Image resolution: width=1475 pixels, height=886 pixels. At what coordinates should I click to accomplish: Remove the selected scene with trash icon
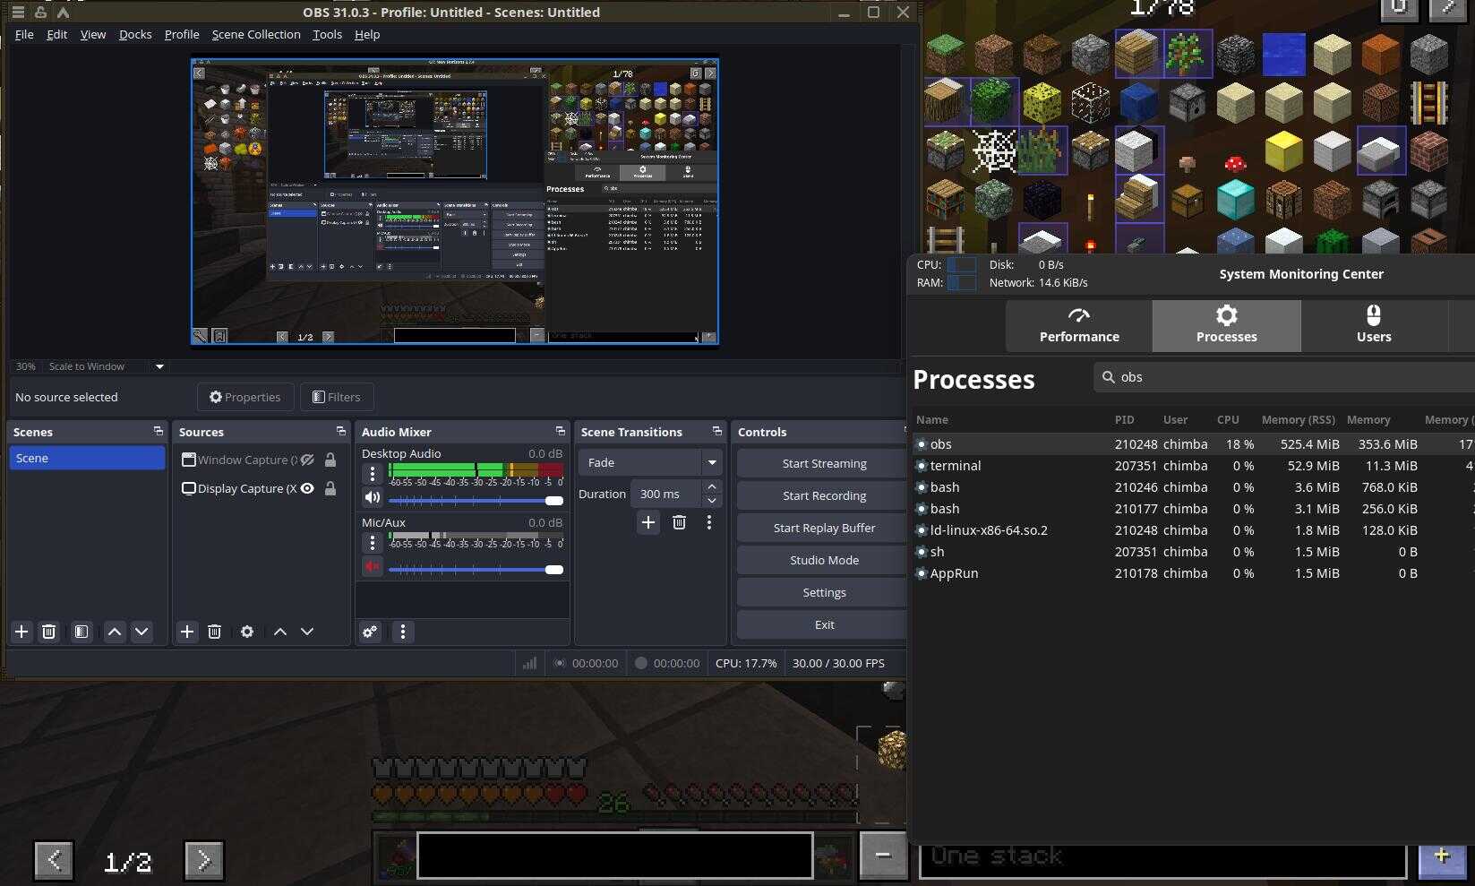(48, 632)
